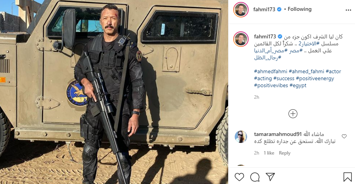Click the post photo of the soldier
This screenshot has height=184, width=355.
[114, 92]
